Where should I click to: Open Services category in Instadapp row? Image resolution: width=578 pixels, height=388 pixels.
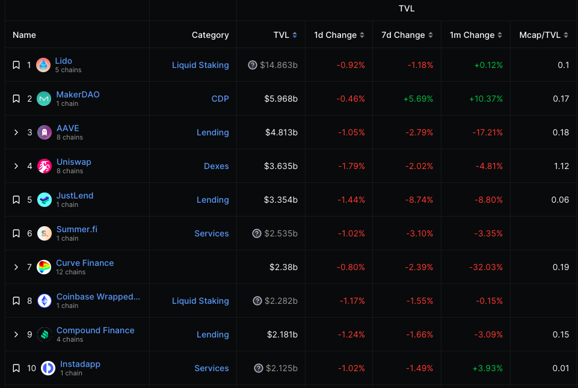pyautogui.click(x=212, y=368)
